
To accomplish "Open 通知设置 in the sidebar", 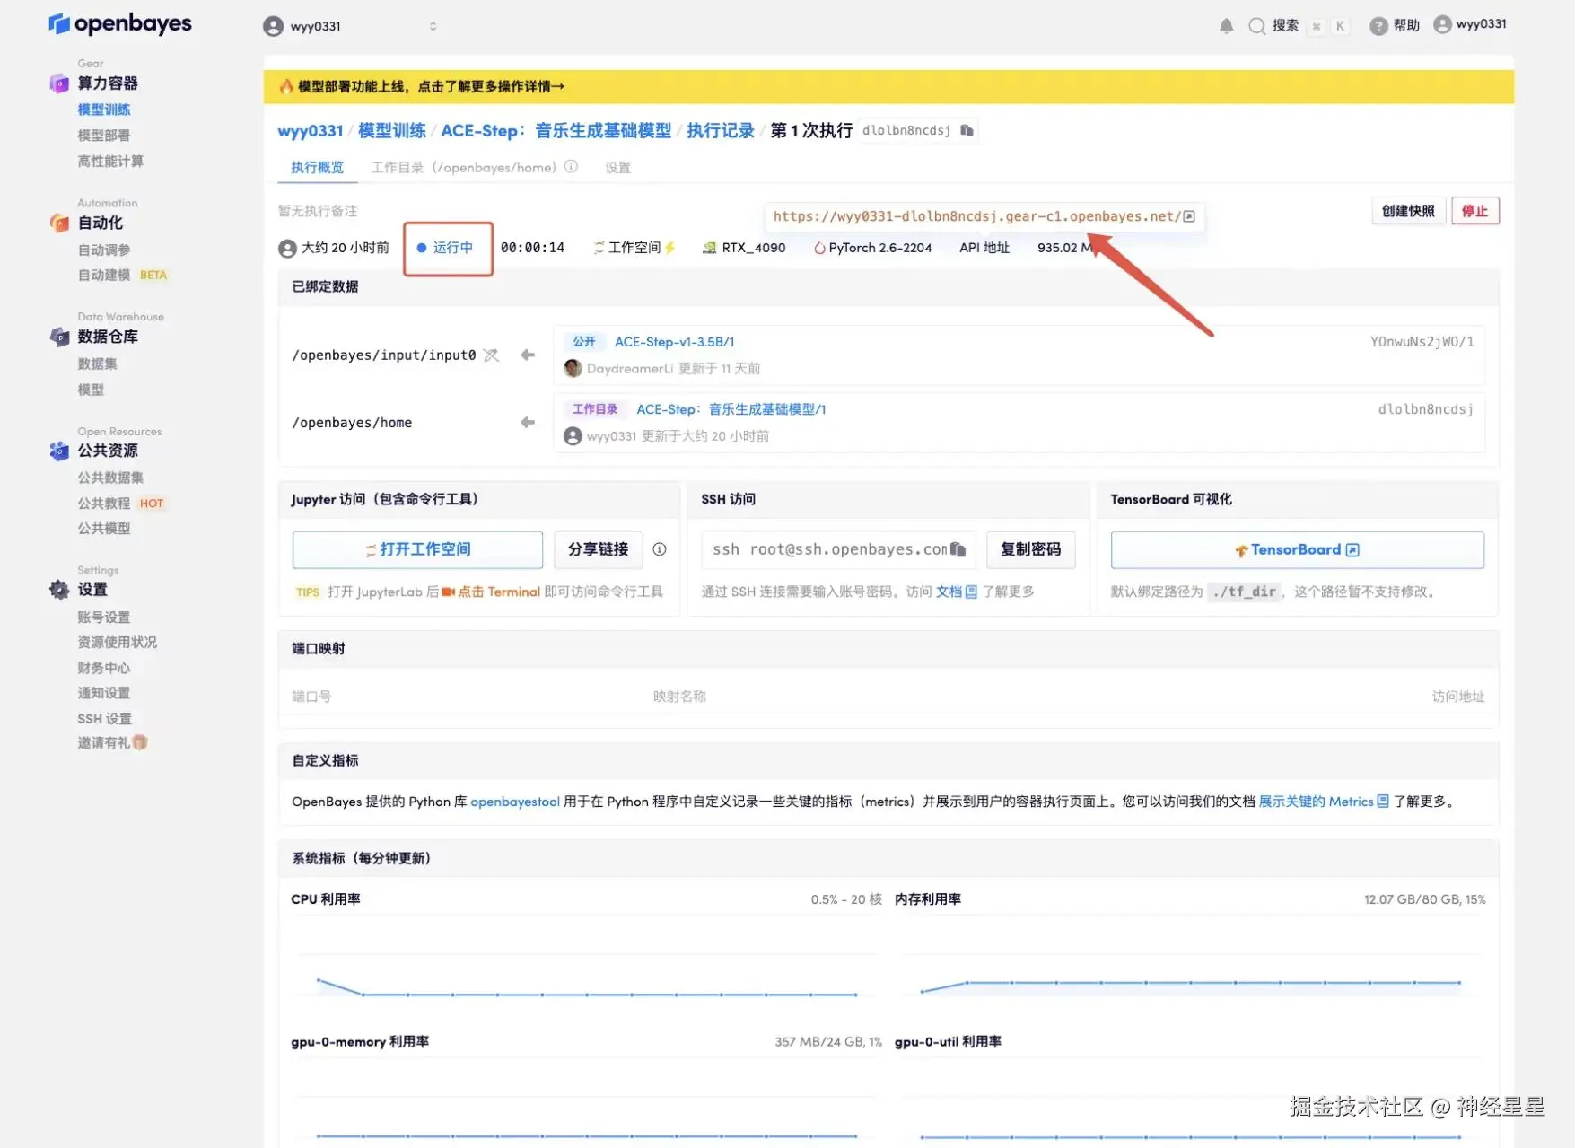I will pos(104,693).
